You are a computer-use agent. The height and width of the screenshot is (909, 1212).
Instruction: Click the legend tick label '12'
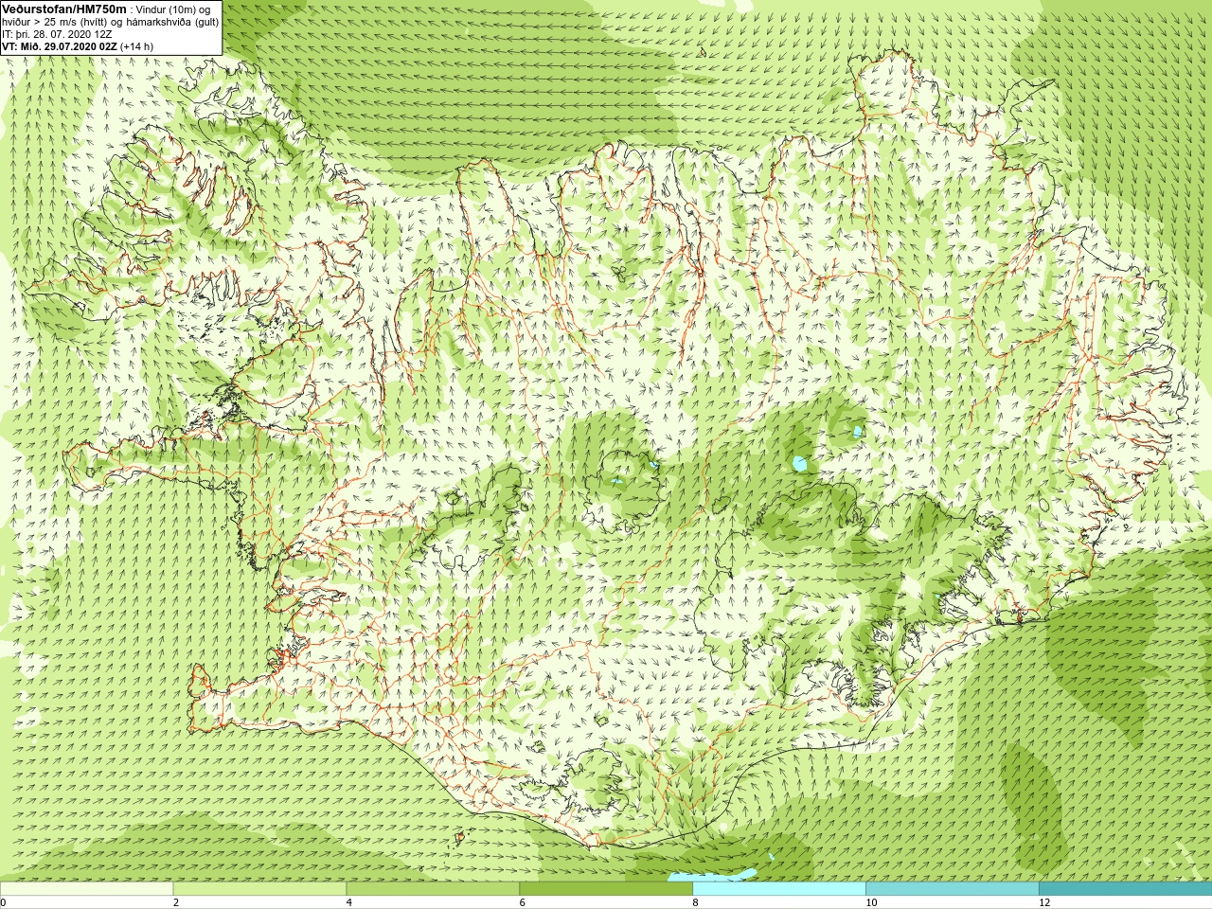click(x=1044, y=902)
